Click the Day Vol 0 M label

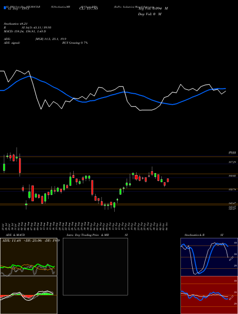(149, 14)
